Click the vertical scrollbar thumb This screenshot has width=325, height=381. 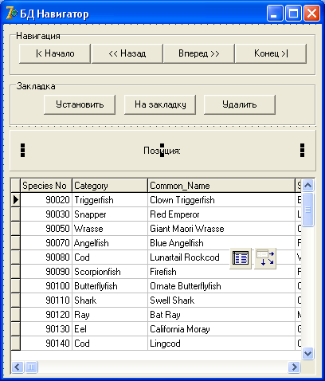pyautogui.click(x=307, y=210)
